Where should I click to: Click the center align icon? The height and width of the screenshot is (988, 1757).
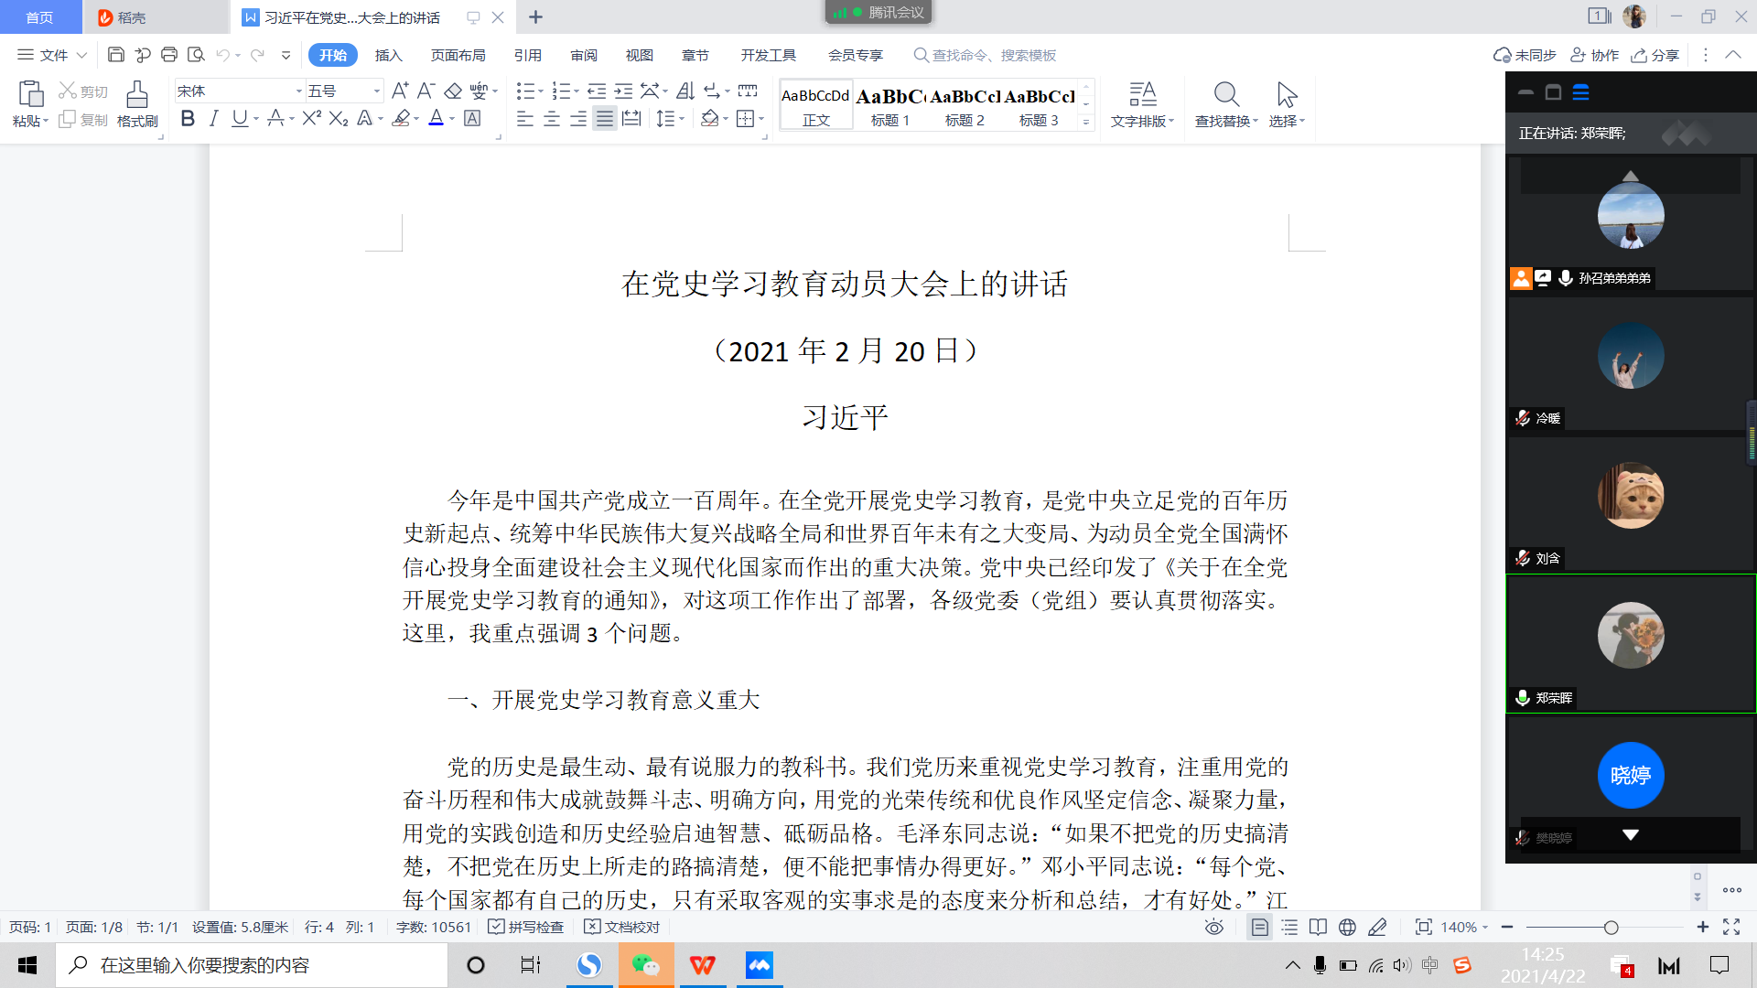(x=551, y=118)
